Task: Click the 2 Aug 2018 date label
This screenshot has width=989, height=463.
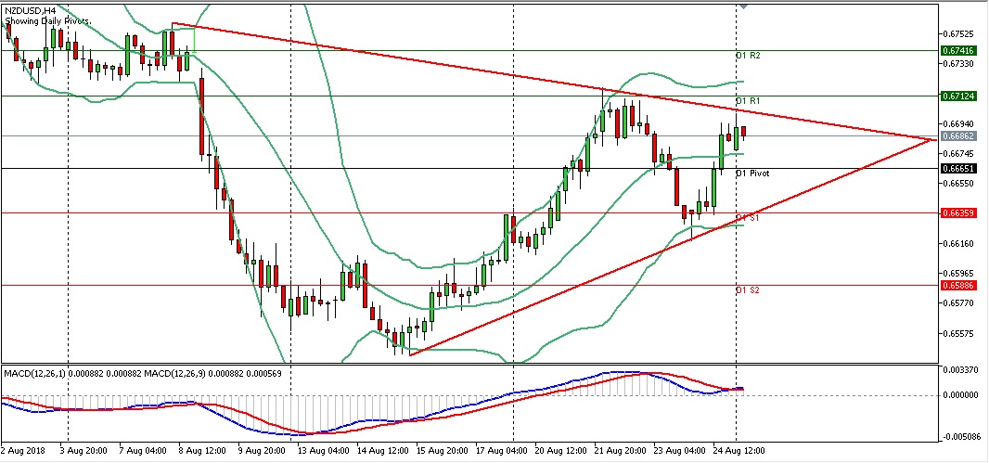Action: tap(25, 451)
